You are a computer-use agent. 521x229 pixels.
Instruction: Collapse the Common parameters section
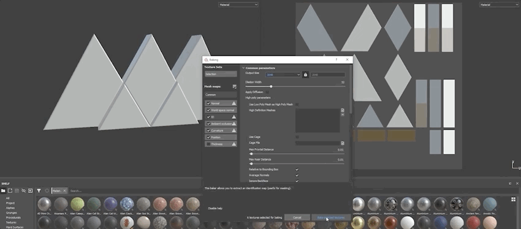click(x=243, y=68)
